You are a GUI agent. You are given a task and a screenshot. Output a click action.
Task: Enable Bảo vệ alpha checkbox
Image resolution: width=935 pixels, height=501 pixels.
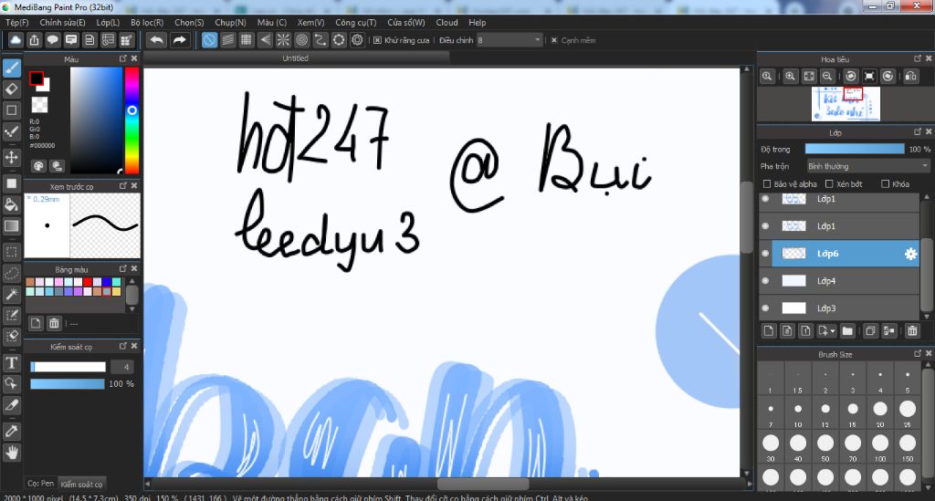pos(767,184)
